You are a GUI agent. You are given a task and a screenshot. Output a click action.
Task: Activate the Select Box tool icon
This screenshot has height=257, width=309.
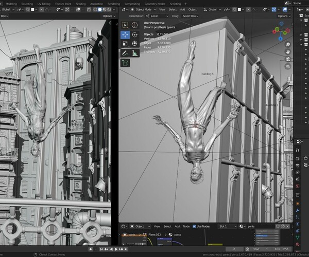125,25
